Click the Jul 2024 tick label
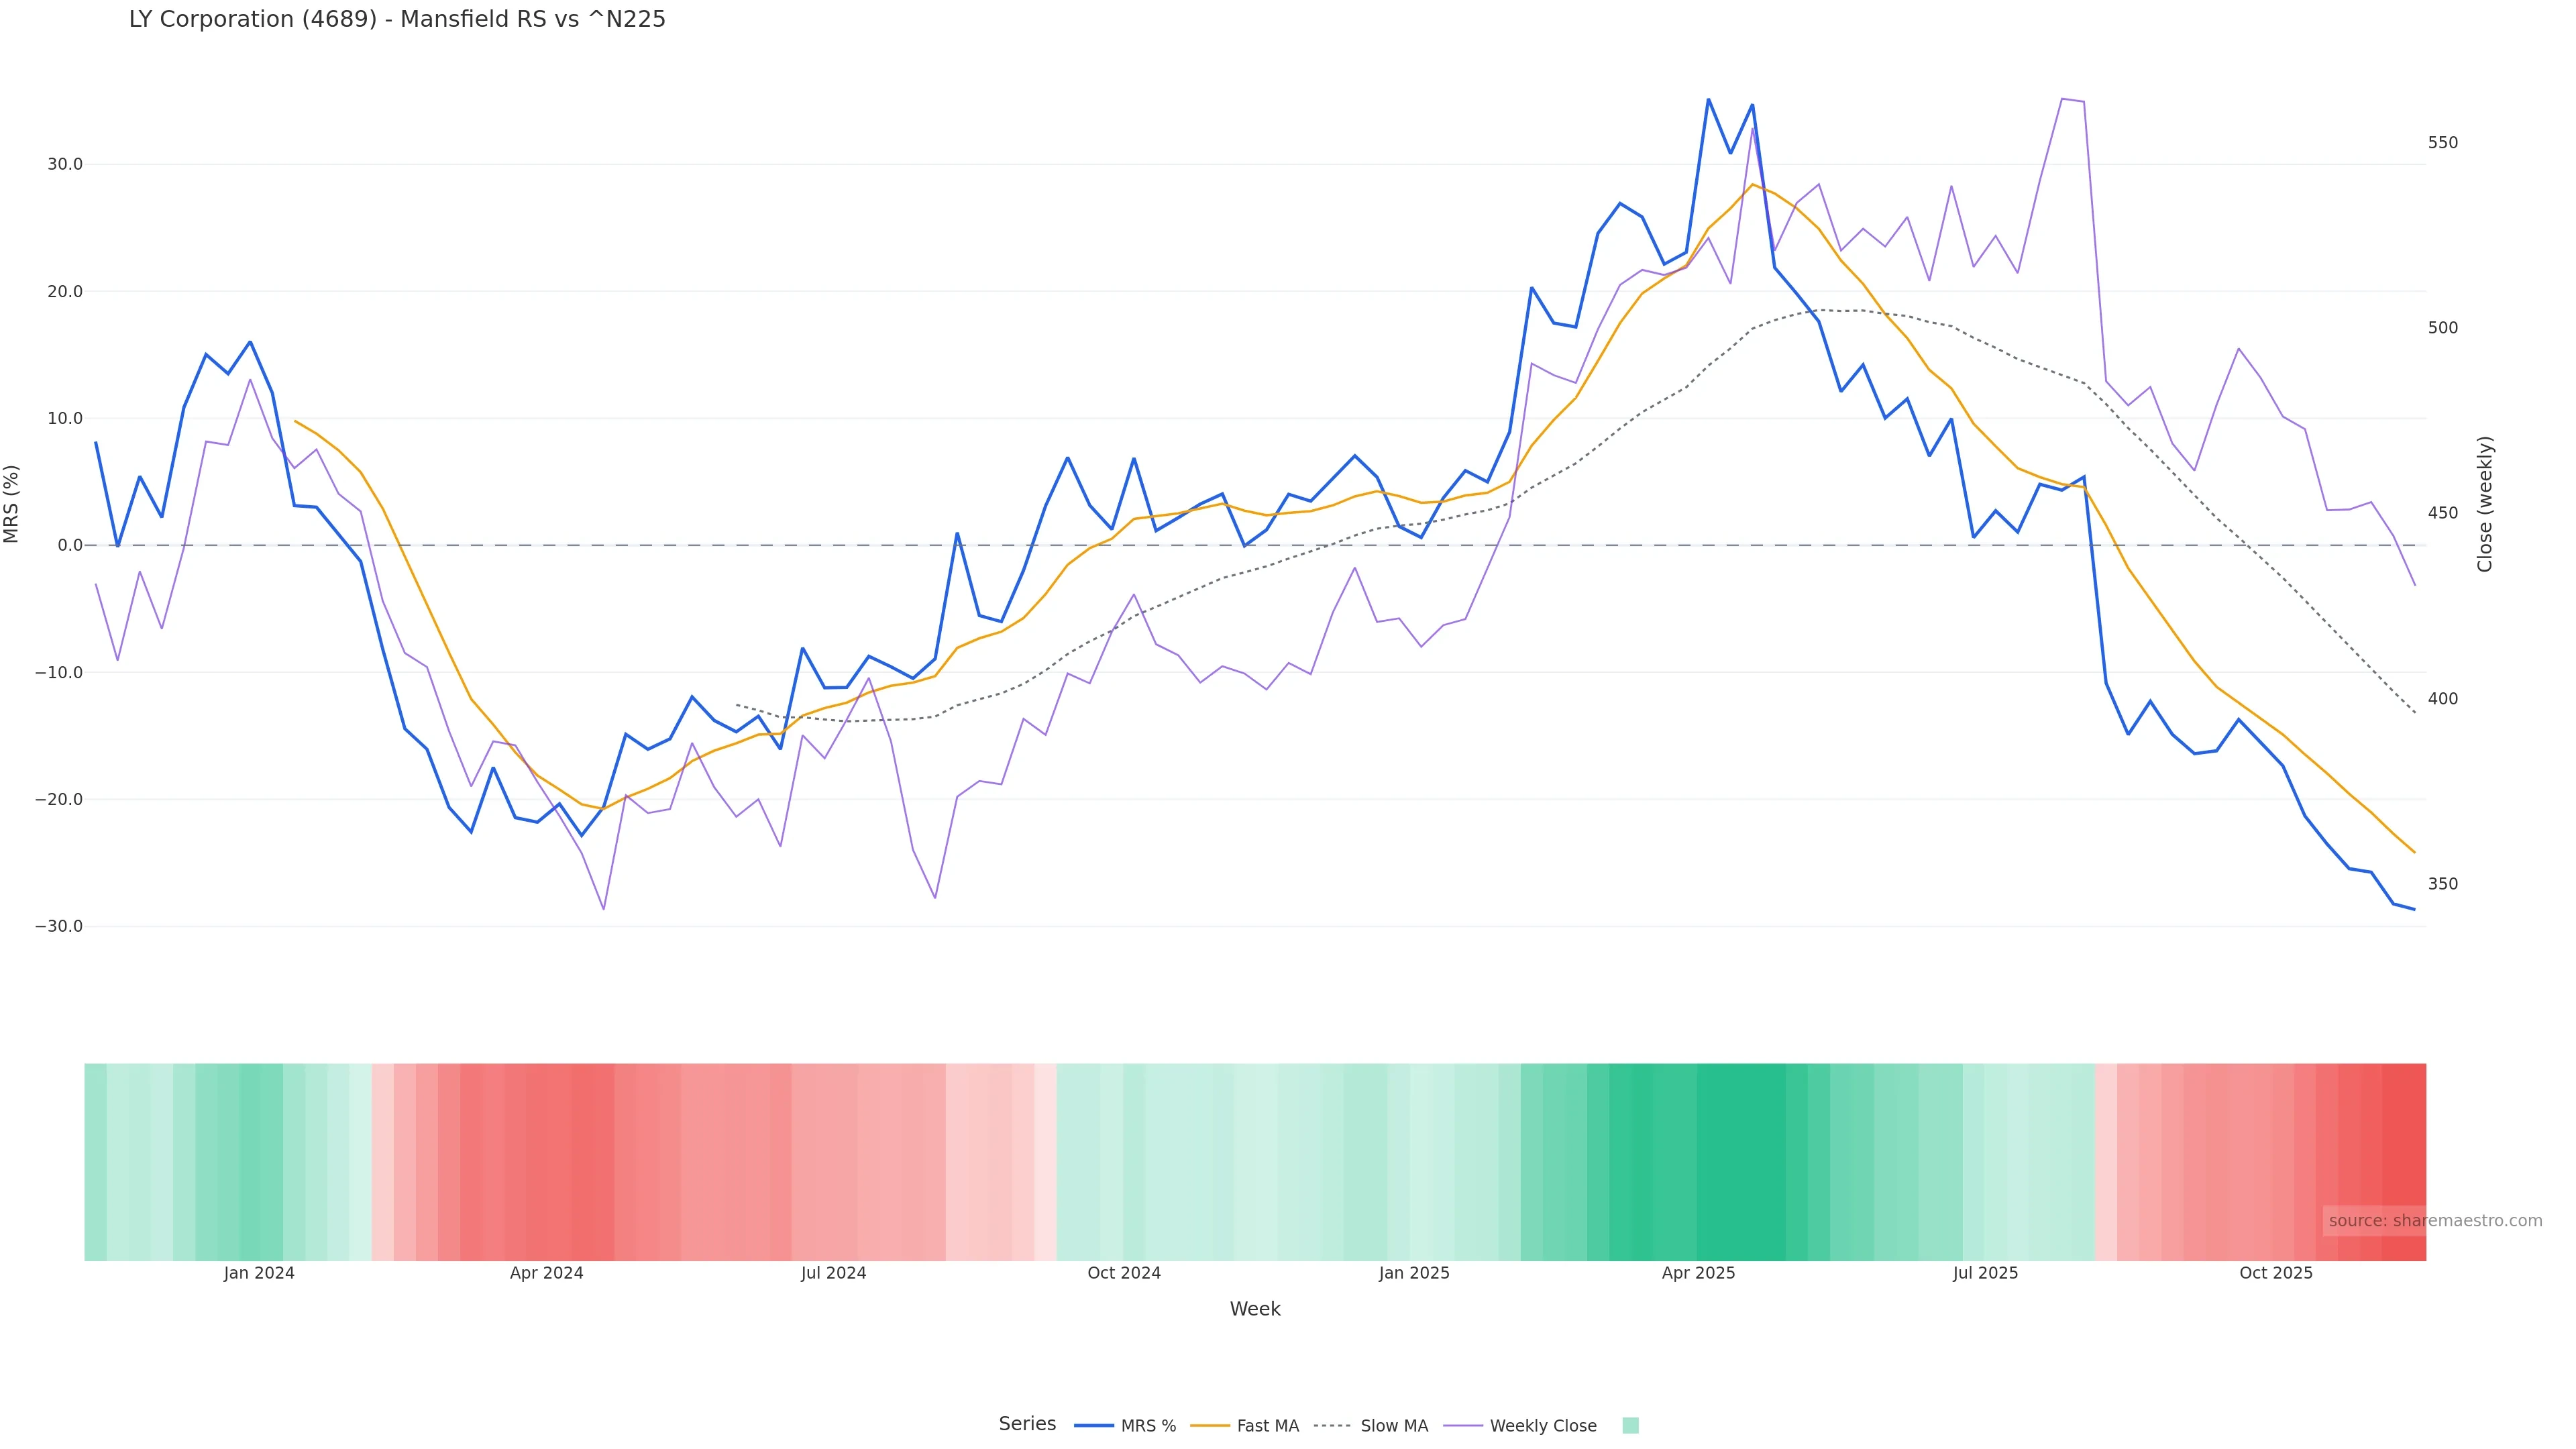The image size is (2576, 1449). pyautogui.click(x=833, y=1273)
